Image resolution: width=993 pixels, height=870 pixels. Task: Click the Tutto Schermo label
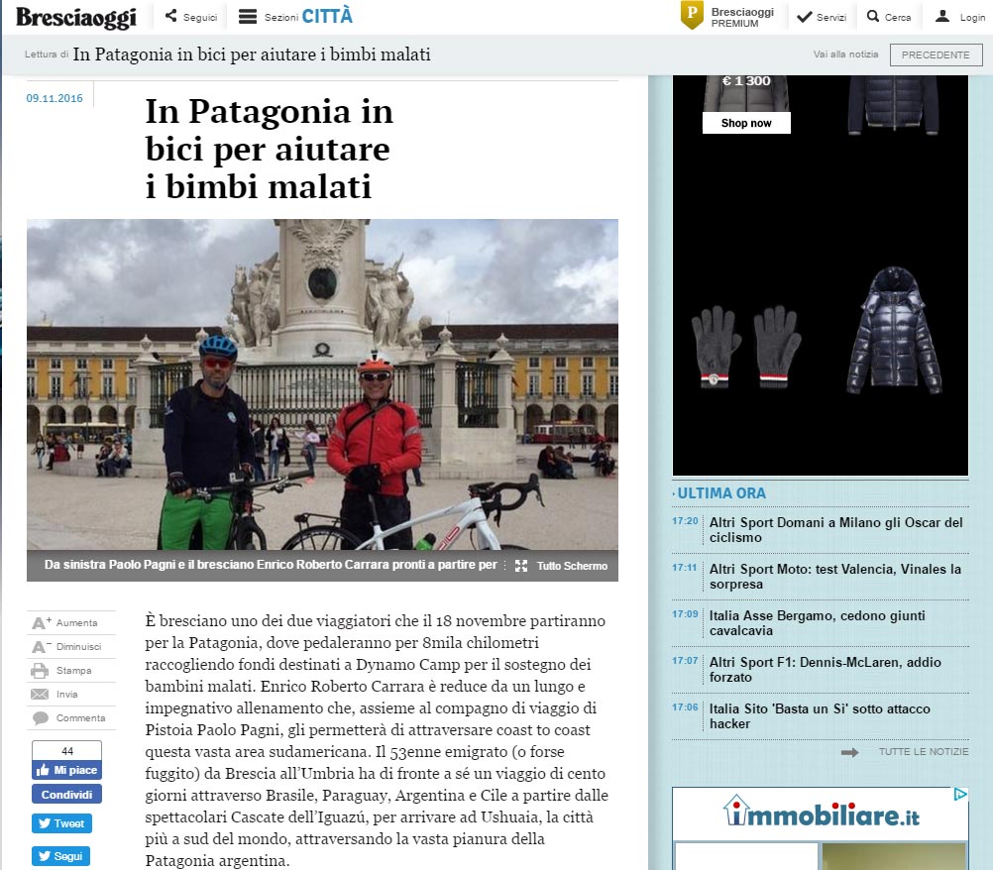pos(572,566)
